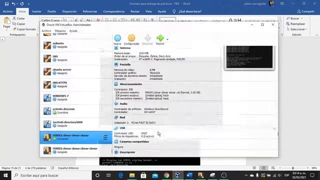
Task: Click Página 15 de 21 in status bar
Action: 11,168
